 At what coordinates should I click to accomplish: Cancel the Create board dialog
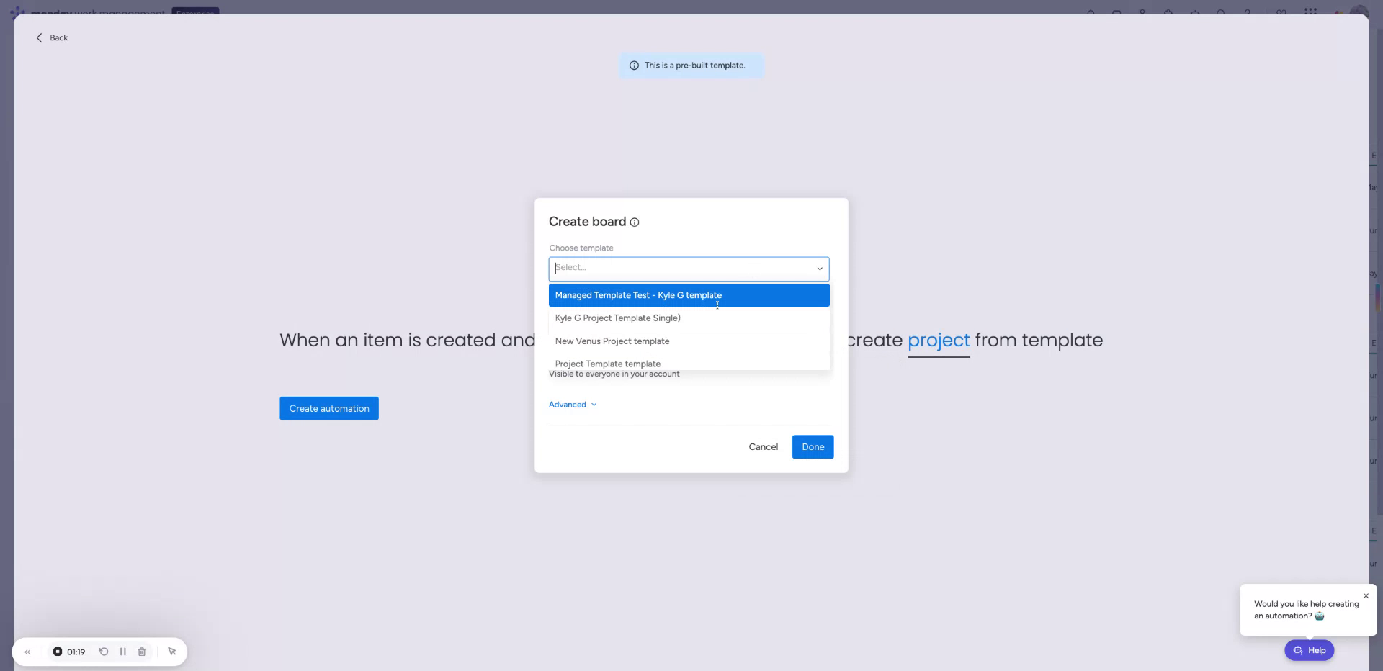tap(763, 446)
